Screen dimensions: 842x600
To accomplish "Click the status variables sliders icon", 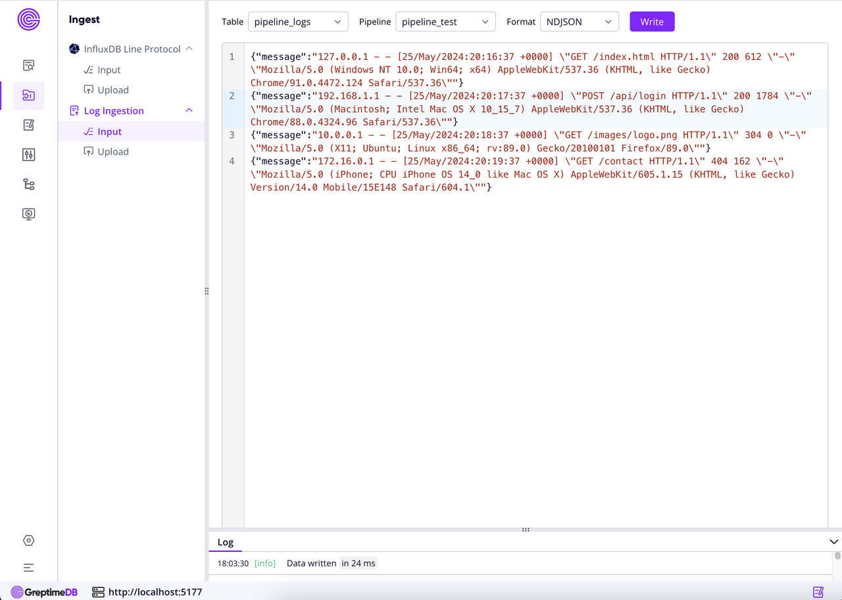I will coord(28,155).
